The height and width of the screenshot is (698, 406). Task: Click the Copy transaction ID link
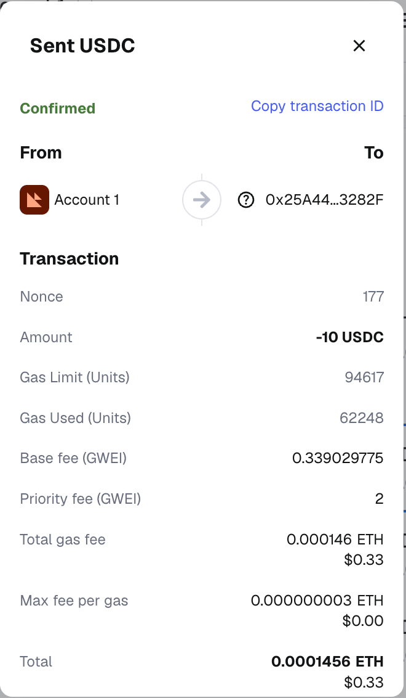(317, 106)
